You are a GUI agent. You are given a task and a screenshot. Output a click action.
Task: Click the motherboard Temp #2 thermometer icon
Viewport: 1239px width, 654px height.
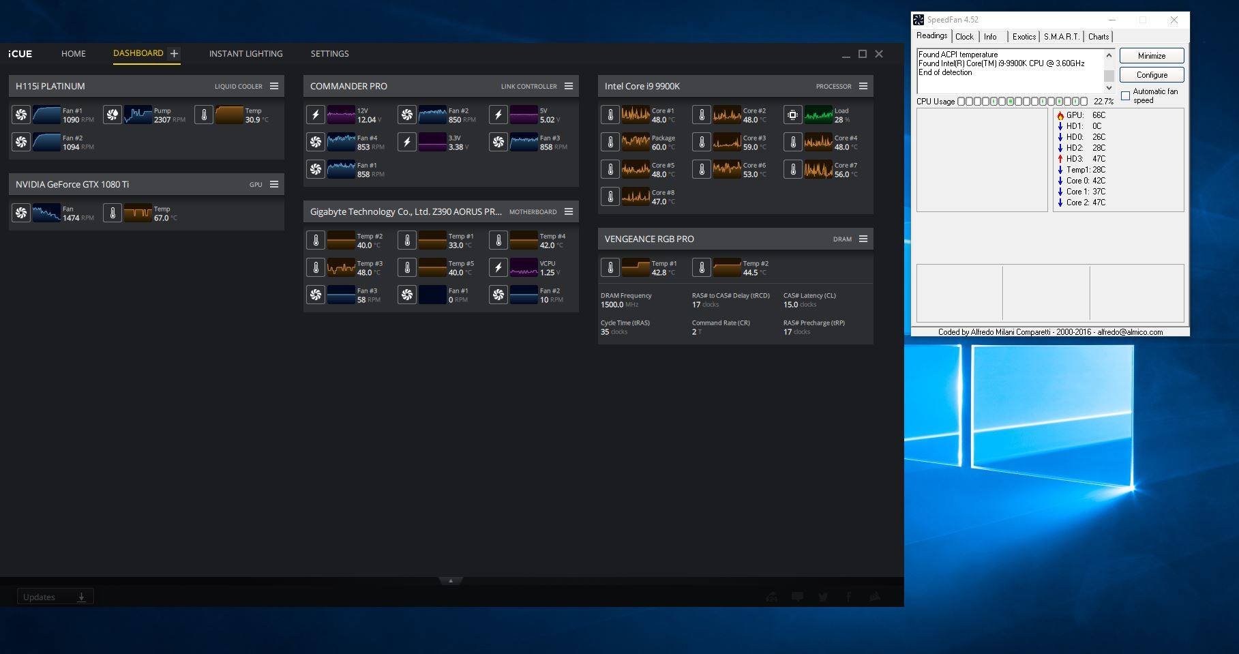click(x=316, y=240)
